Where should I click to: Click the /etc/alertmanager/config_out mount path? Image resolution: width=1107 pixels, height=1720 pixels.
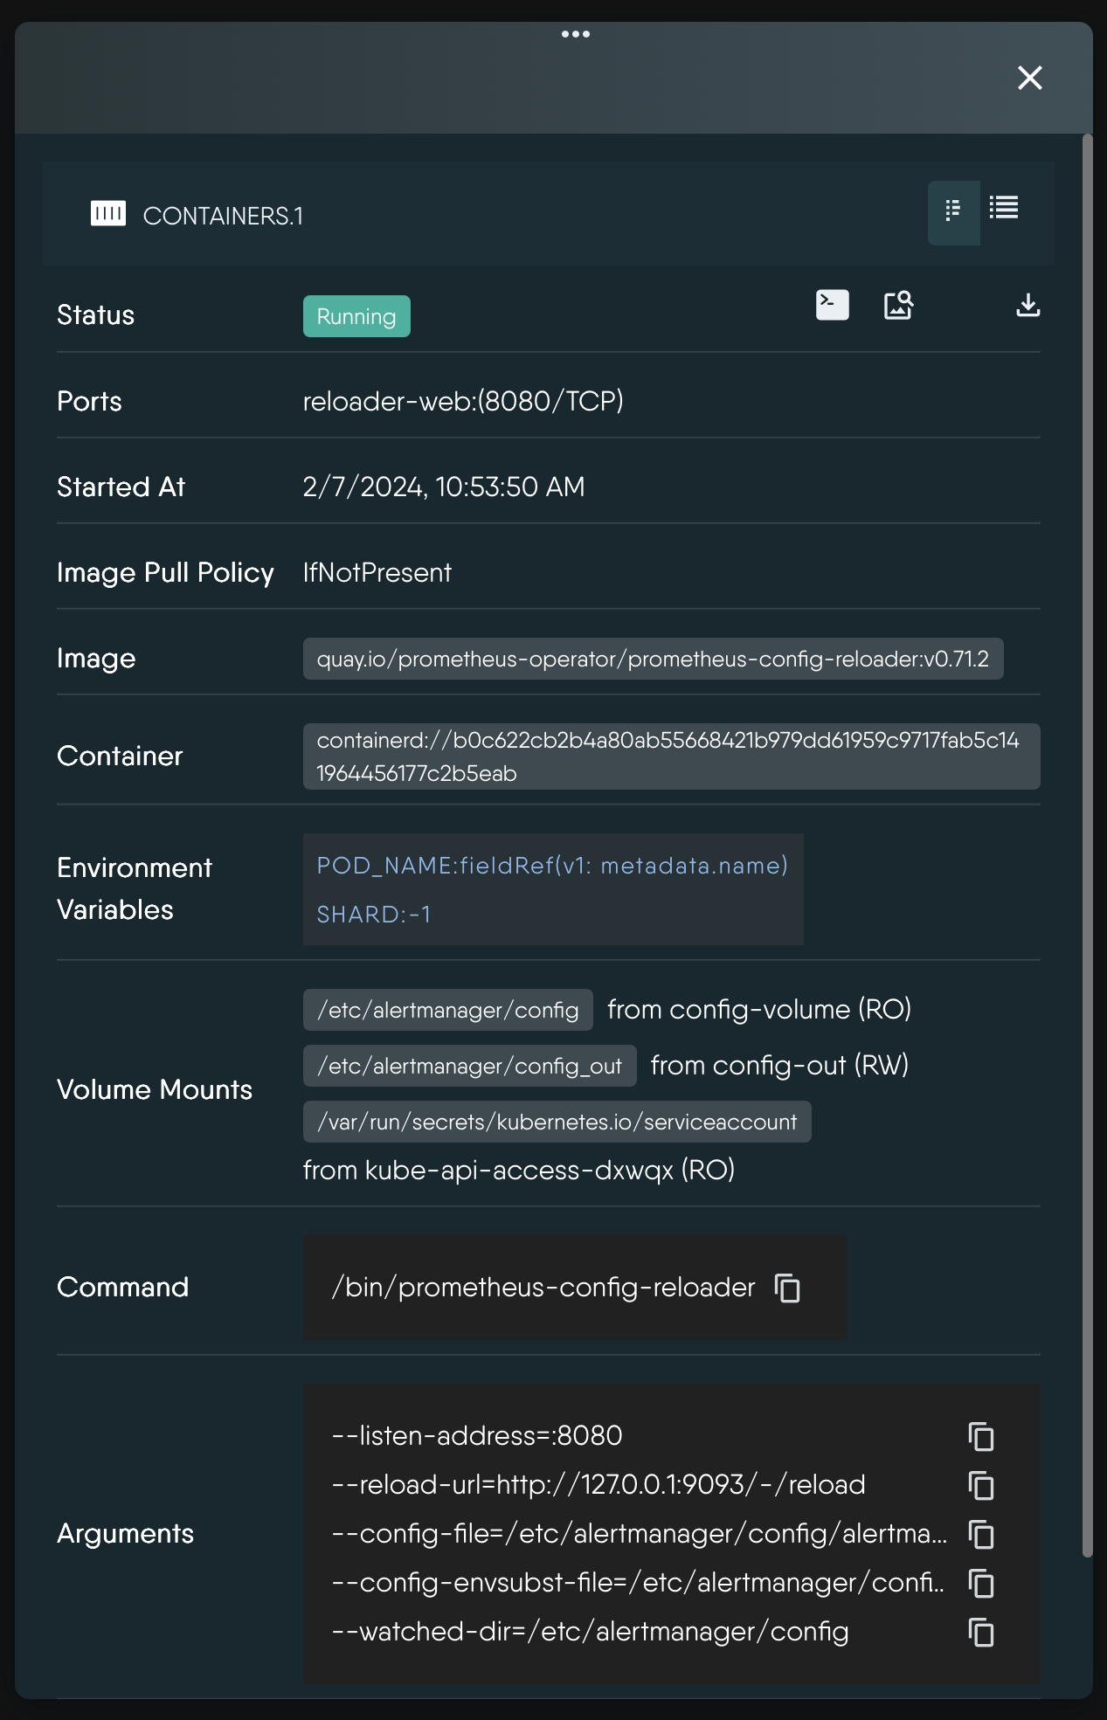pyautogui.click(x=469, y=1067)
